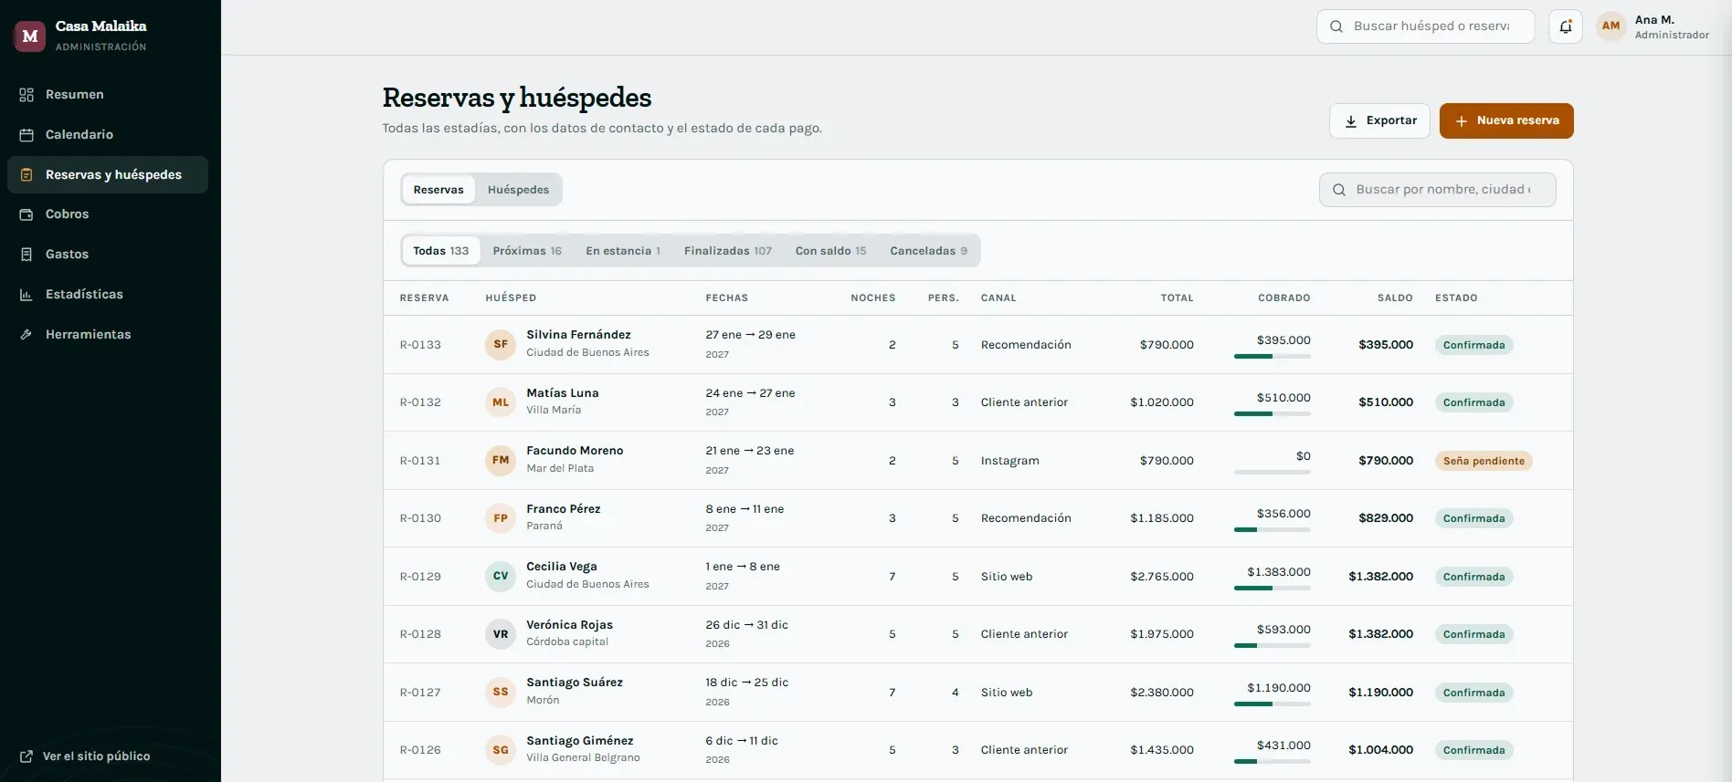Open the Gastos section
Screen dimensions: 1732x782
coord(108,255)
